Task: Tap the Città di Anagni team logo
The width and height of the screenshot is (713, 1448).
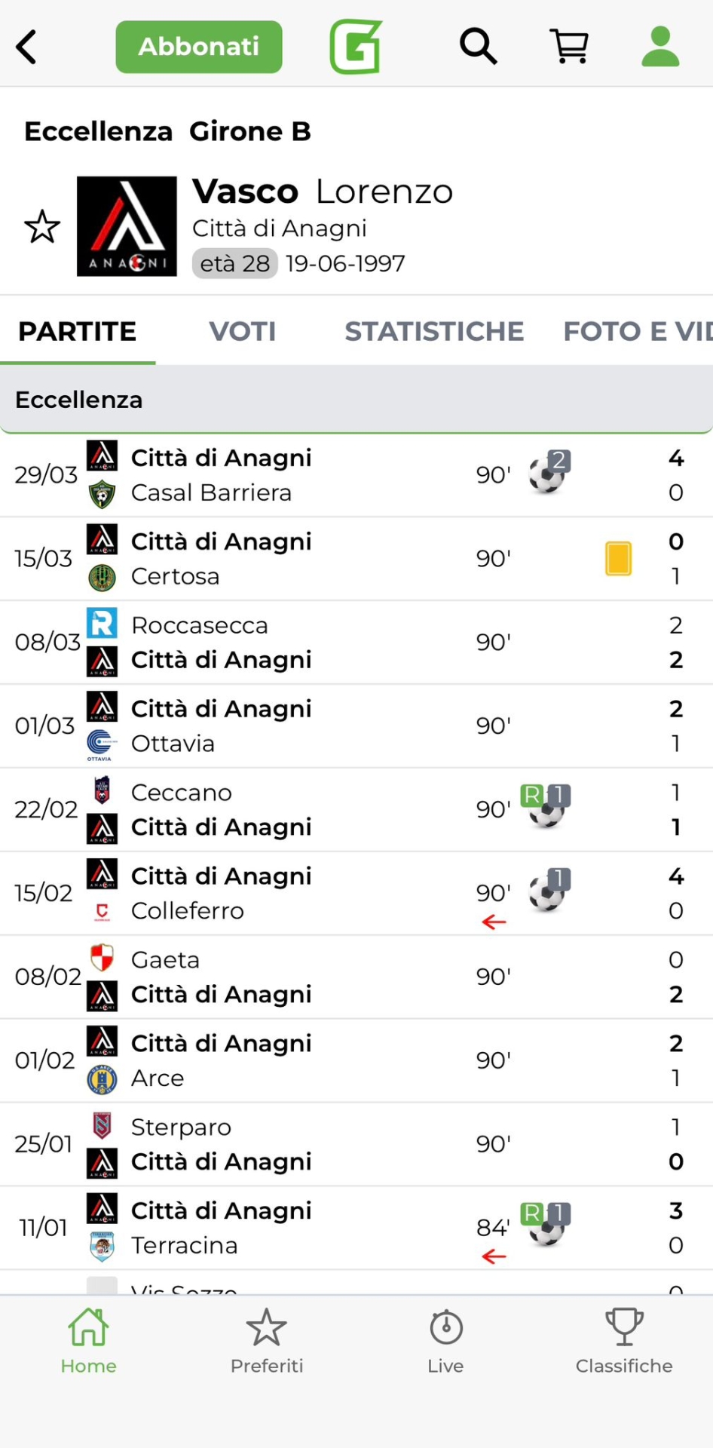Action: pos(127,226)
